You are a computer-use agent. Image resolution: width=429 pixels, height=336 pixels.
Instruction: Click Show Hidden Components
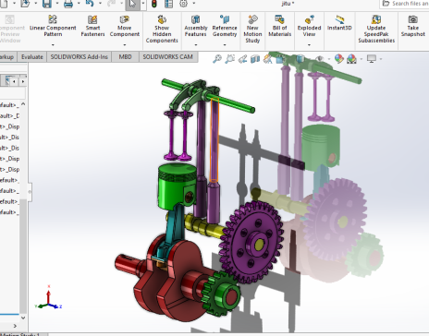(162, 29)
